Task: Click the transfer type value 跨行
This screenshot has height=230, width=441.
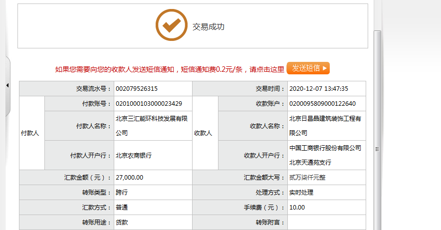Action: [x=121, y=193]
